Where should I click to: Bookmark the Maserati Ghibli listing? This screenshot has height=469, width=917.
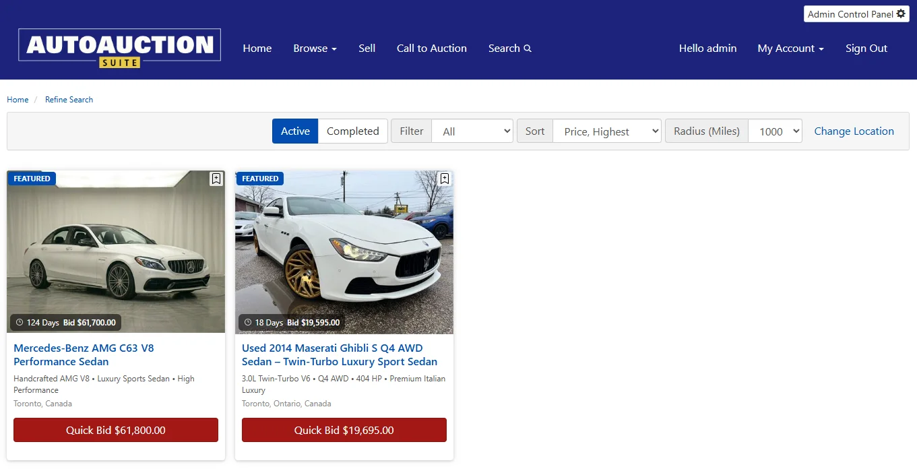pyautogui.click(x=444, y=179)
